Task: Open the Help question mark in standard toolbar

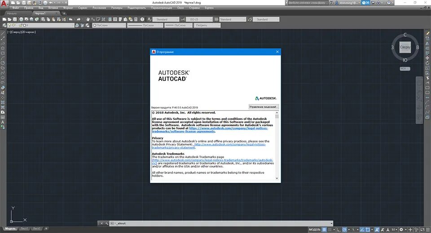Action: click(x=142, y=19)
